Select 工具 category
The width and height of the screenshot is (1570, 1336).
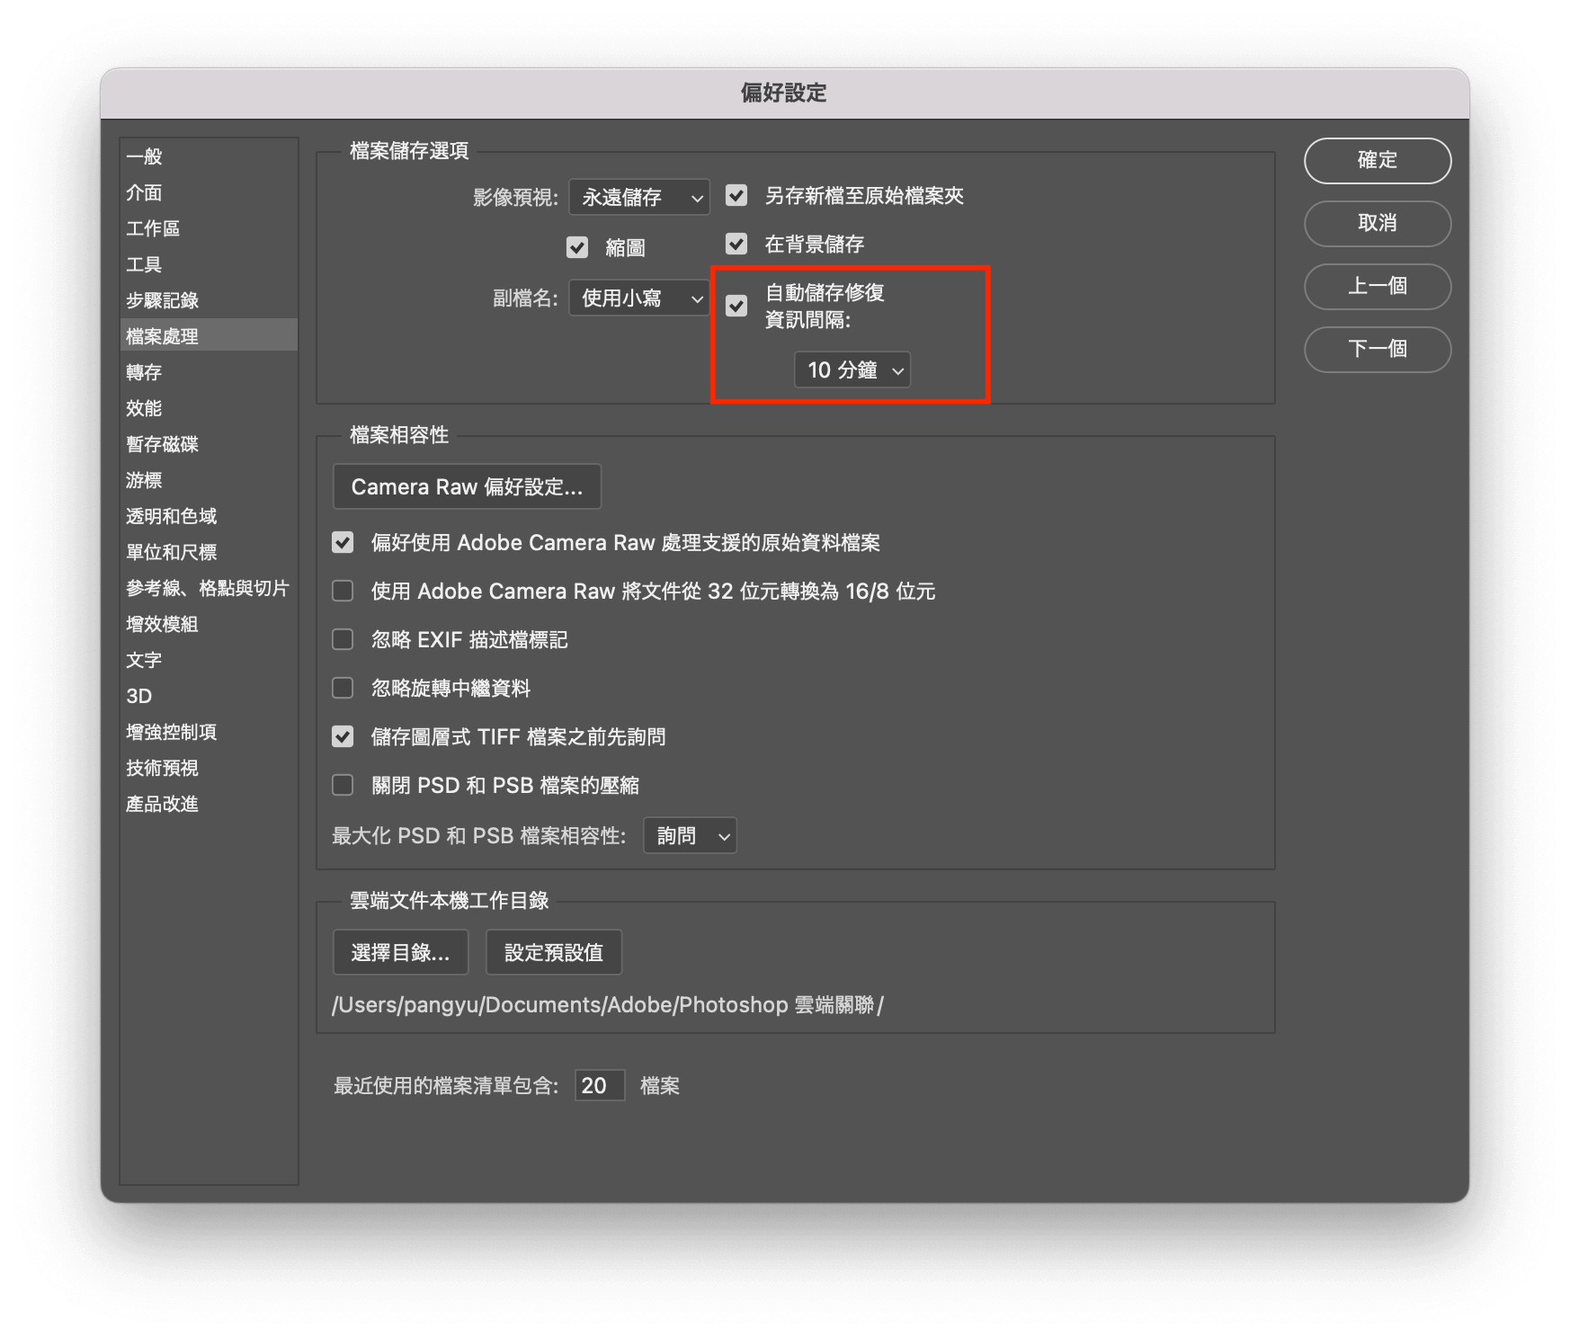click(x=209, y=264)
